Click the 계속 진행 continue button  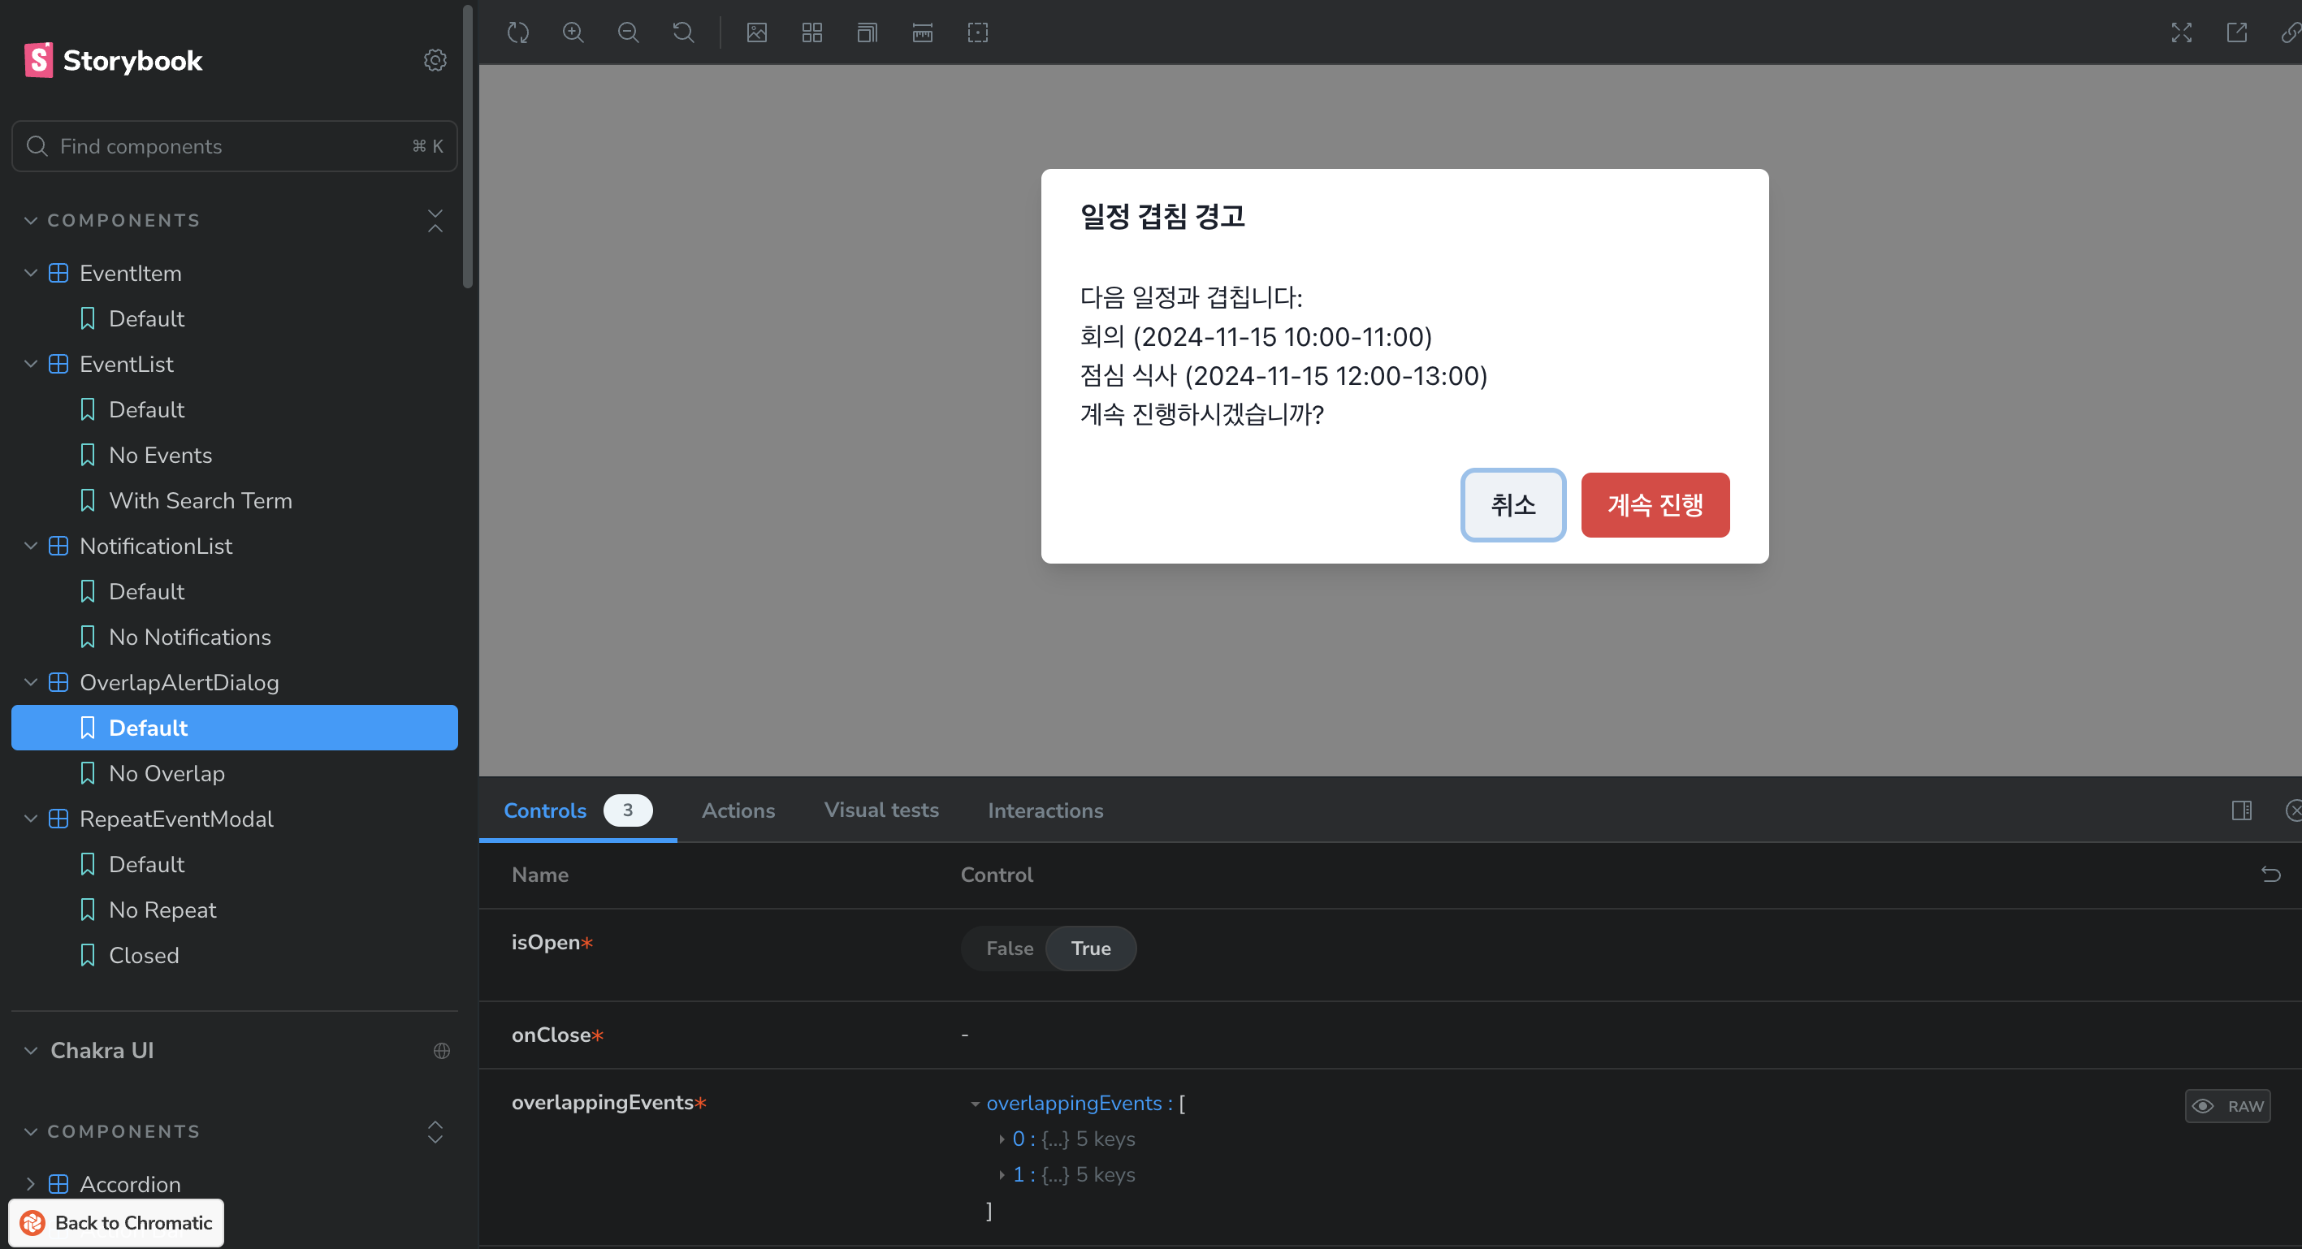(x=1655, y=505)
